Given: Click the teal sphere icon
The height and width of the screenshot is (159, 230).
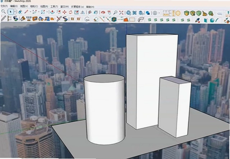Looking at the screenshot, I should (x=212, y=20).
